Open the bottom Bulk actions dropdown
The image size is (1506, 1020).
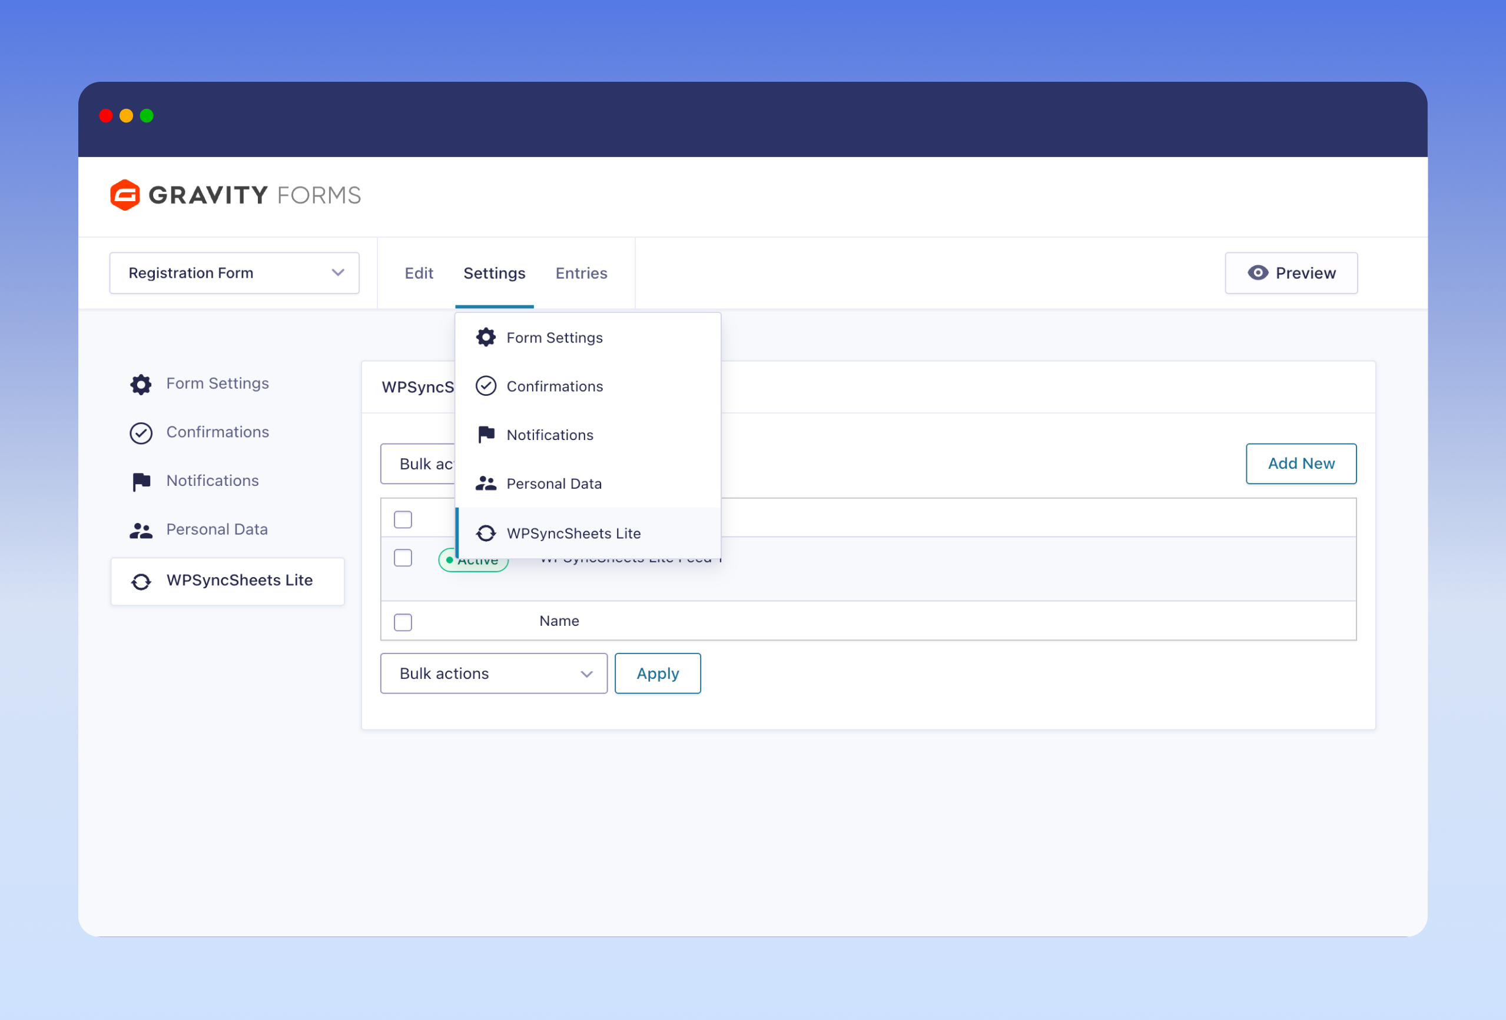(494, 674)
